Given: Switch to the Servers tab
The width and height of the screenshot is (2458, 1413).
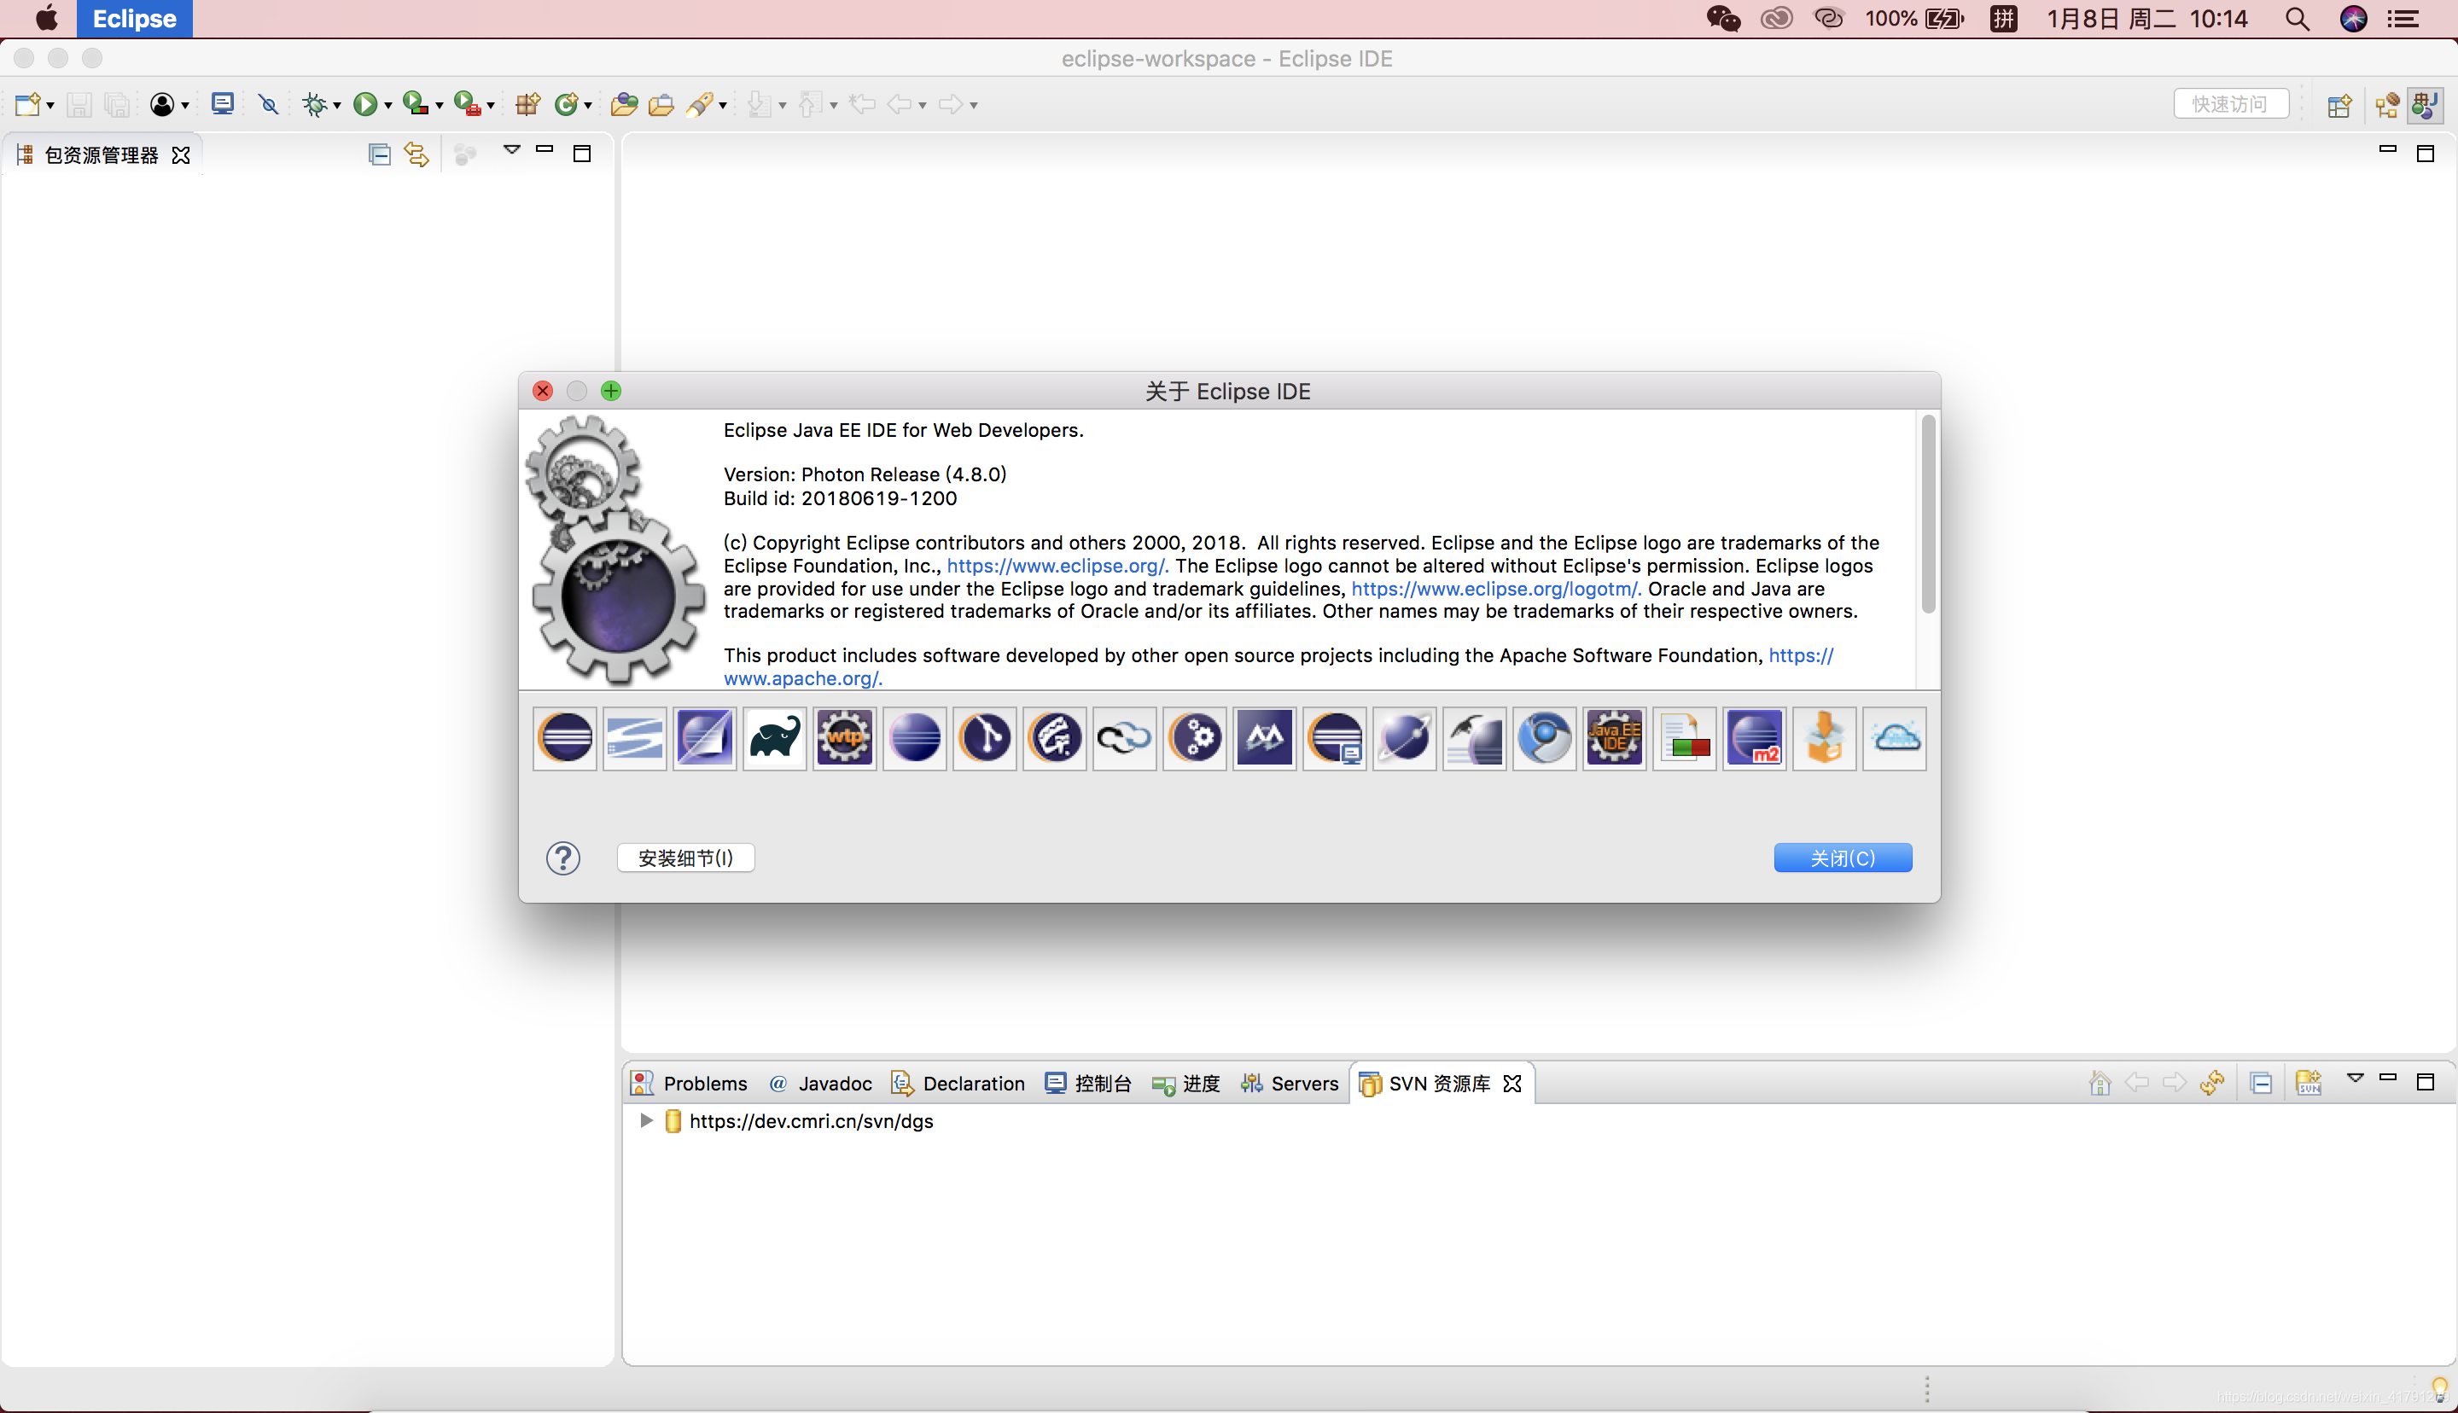Looking at the screenshot, I should pos(1290,1083).
